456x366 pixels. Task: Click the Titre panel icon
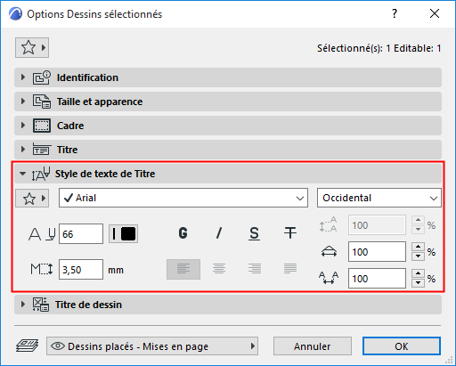pyautogui.click(x=42, y=150)
